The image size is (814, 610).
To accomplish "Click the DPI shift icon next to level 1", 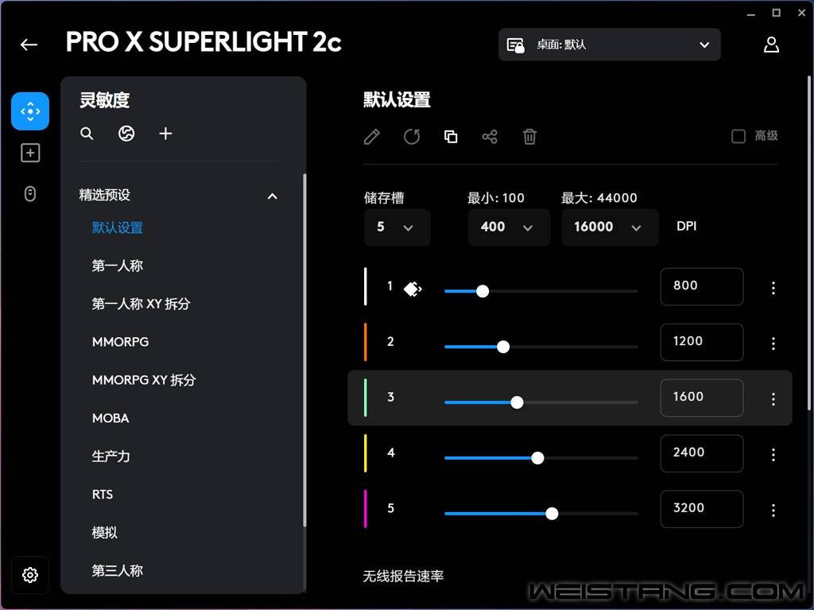I will [413, 289].
